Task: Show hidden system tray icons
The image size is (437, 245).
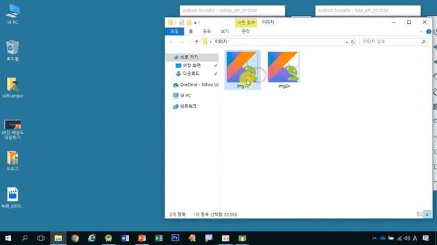Action: tap(374, 238)
